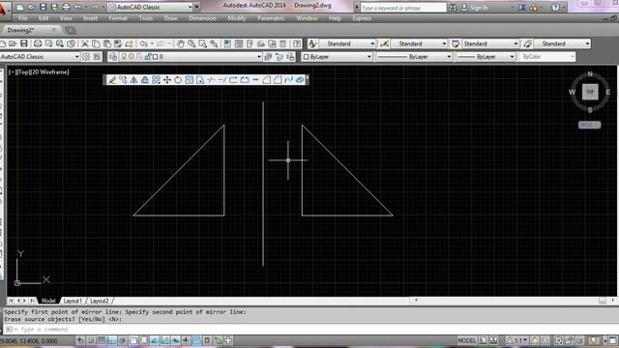619x348 pixels.
Task: Select the Pan hand tool
Action: point(181,43)
